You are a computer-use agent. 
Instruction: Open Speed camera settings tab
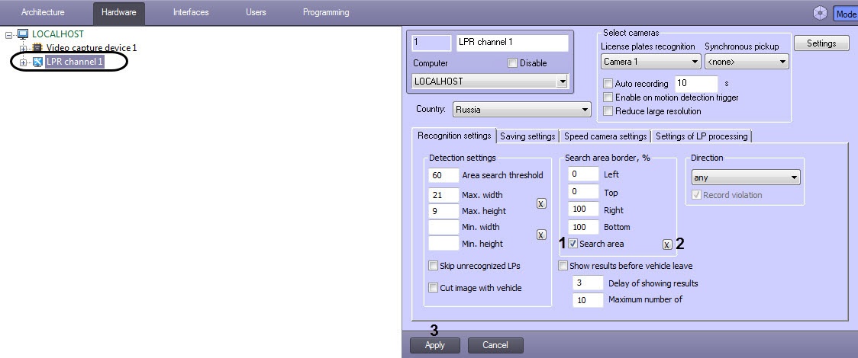[x=605, y=136]
